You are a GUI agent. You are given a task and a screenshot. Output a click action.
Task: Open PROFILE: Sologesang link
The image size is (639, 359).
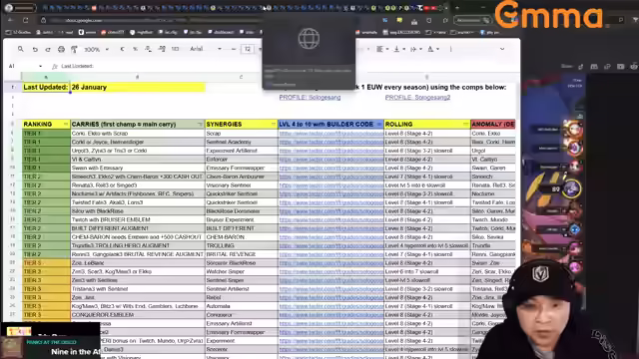pyautogui.click(x=310, y=98)
